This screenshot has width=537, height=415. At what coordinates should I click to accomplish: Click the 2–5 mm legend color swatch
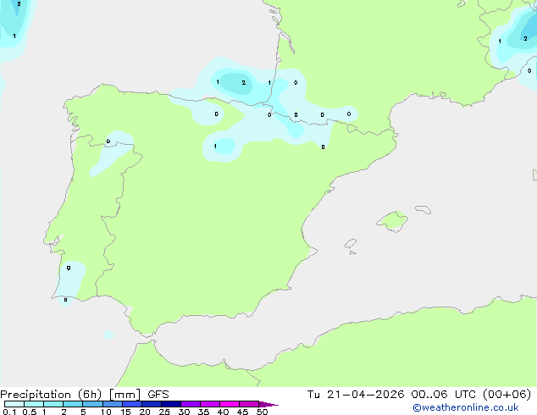tap(73, 404)
